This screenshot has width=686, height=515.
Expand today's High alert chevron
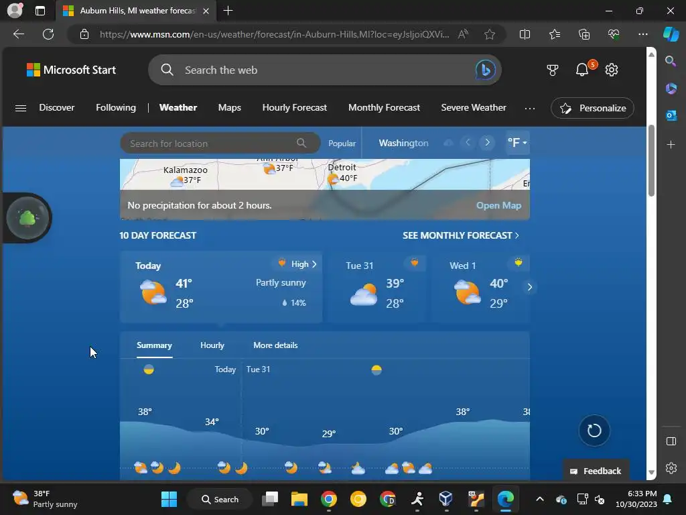click(x=314, y=264)
